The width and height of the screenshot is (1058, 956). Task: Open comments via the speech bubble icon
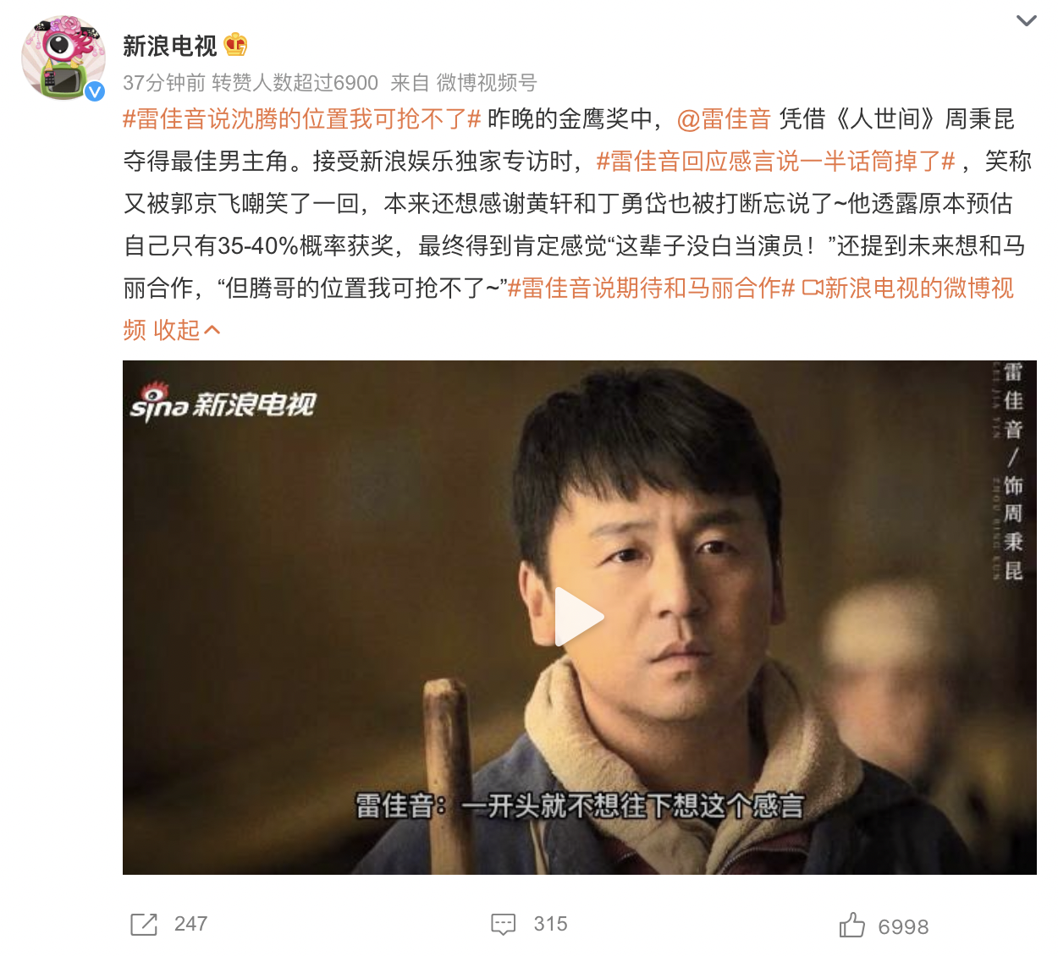504,924
